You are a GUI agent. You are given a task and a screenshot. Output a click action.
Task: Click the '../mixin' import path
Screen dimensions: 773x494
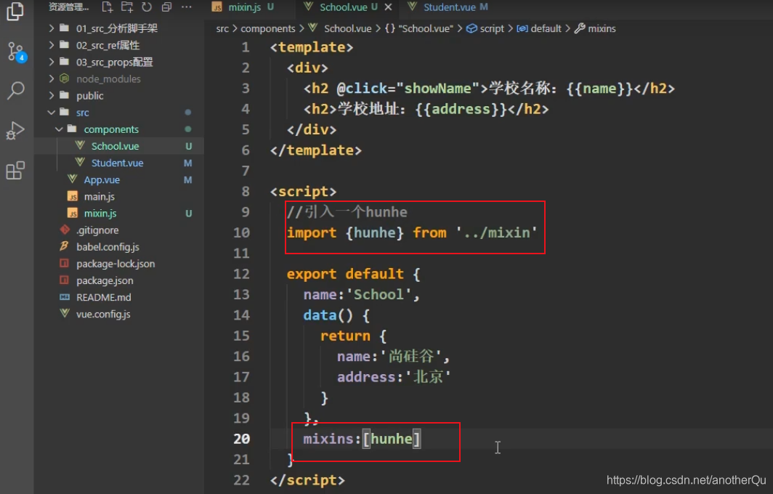pos(496,232)
